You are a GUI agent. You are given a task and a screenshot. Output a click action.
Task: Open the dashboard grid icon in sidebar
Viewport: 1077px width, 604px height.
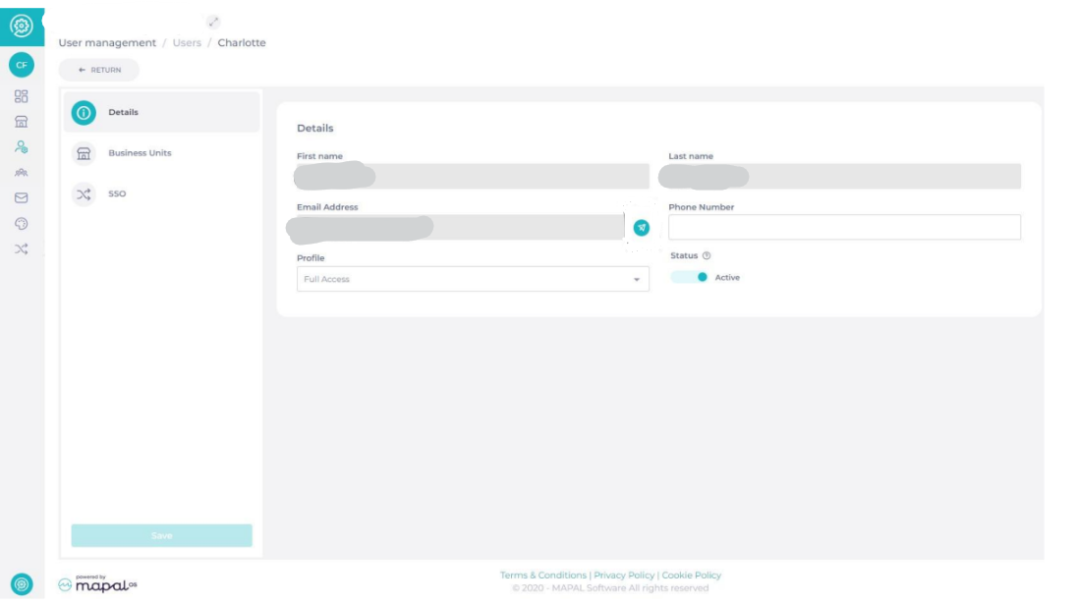[21, 96]
